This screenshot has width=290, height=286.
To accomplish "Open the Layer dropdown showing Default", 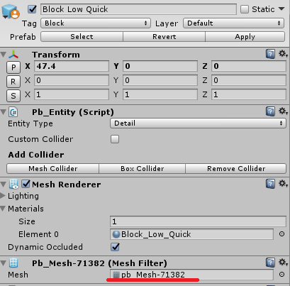I will (234, 23).
